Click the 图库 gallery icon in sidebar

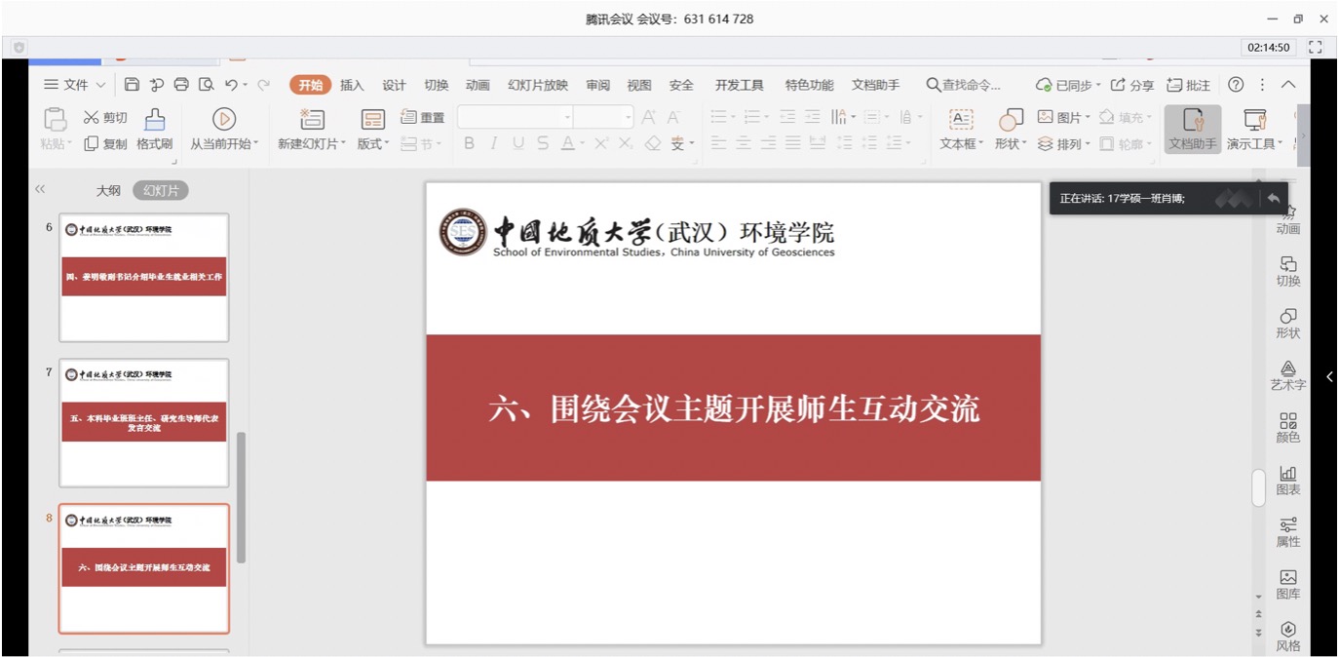click(x=1287, y=583)
